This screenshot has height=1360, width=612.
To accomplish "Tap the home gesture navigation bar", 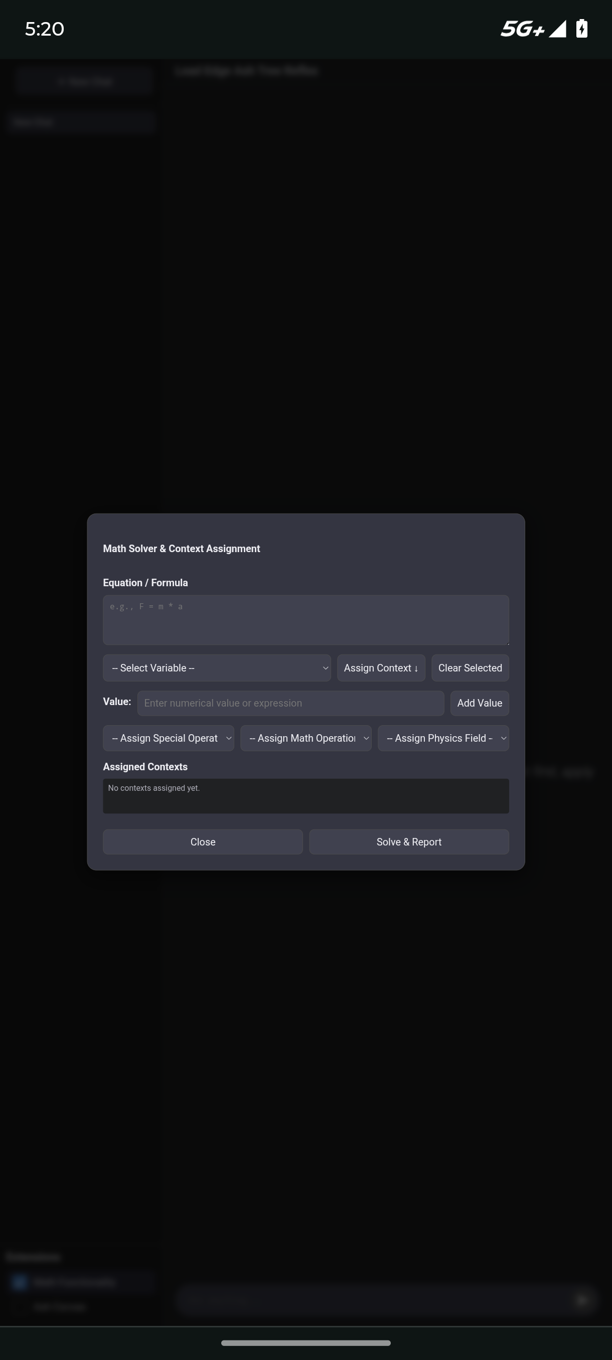I will pos(305,1342).
